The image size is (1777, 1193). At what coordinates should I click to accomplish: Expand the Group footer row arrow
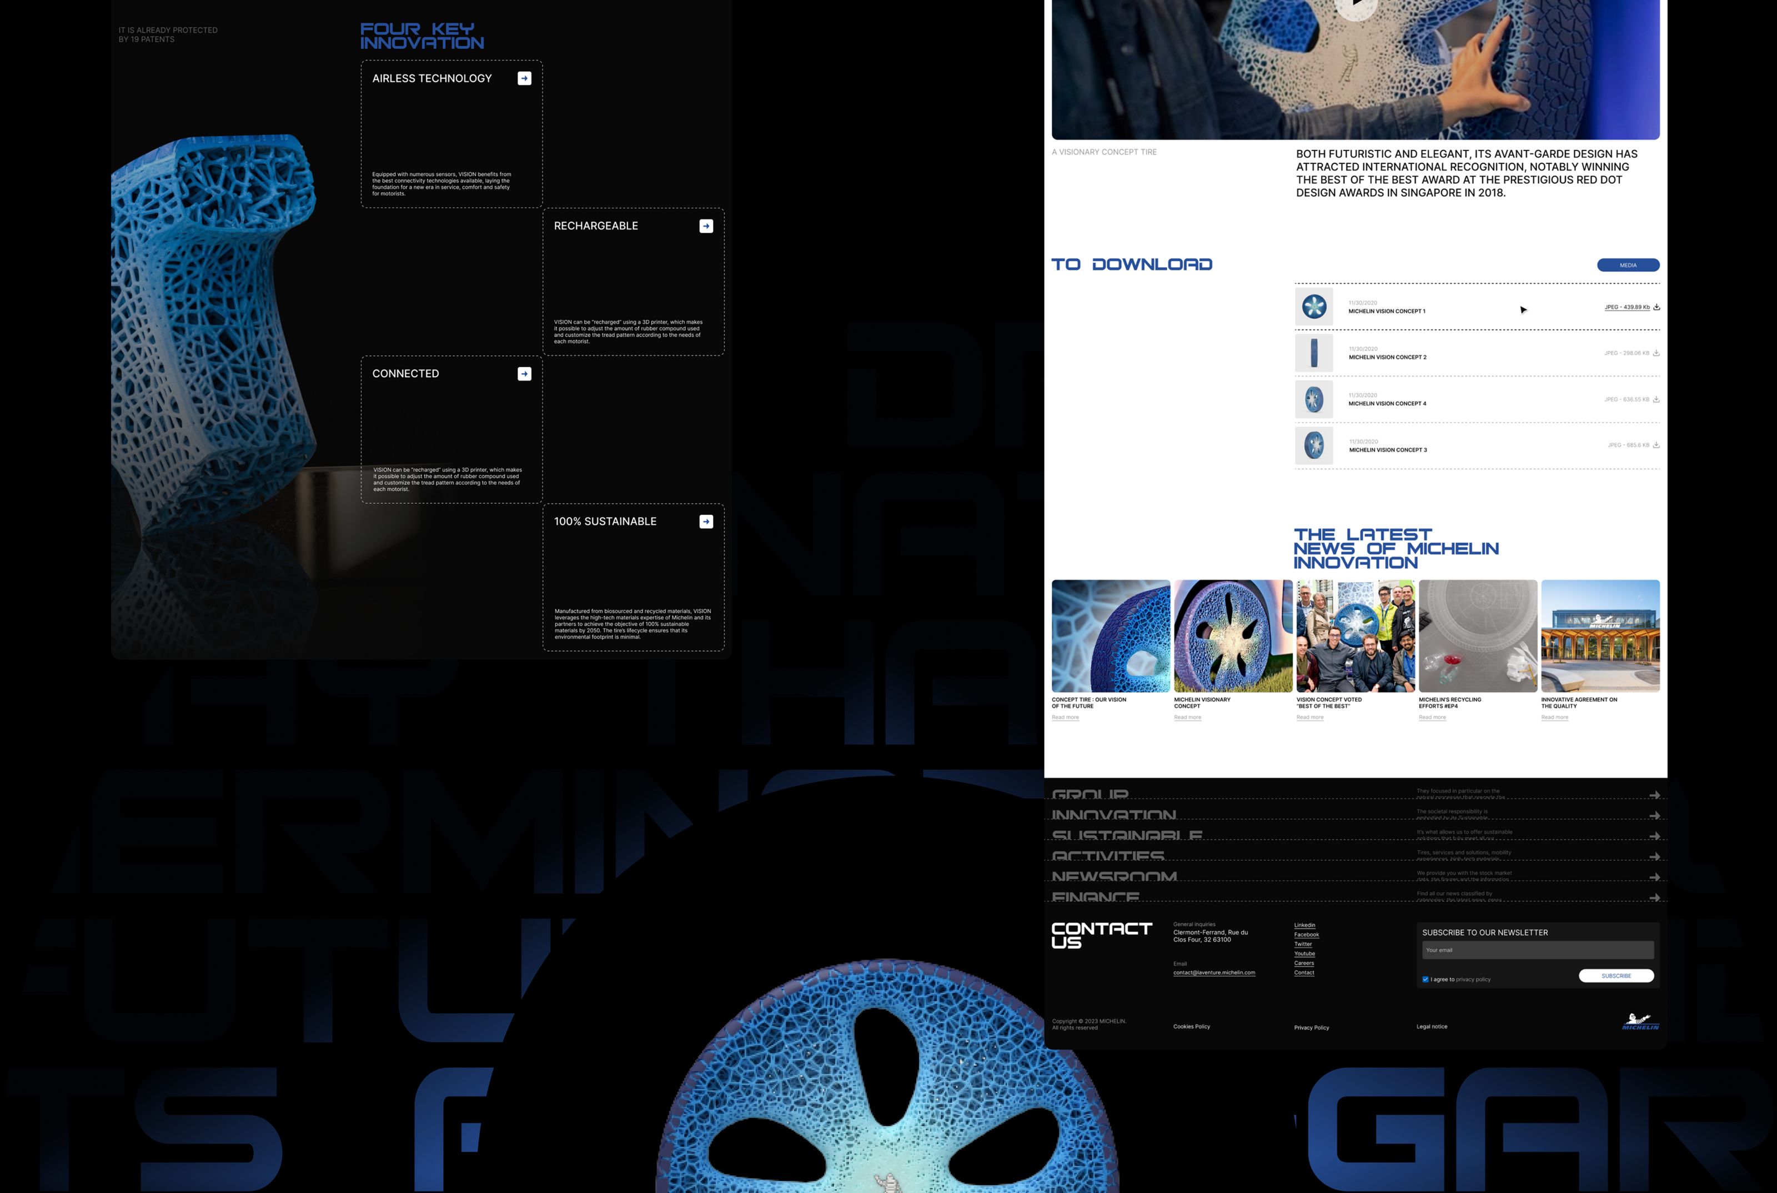[x=1654, y=795]
